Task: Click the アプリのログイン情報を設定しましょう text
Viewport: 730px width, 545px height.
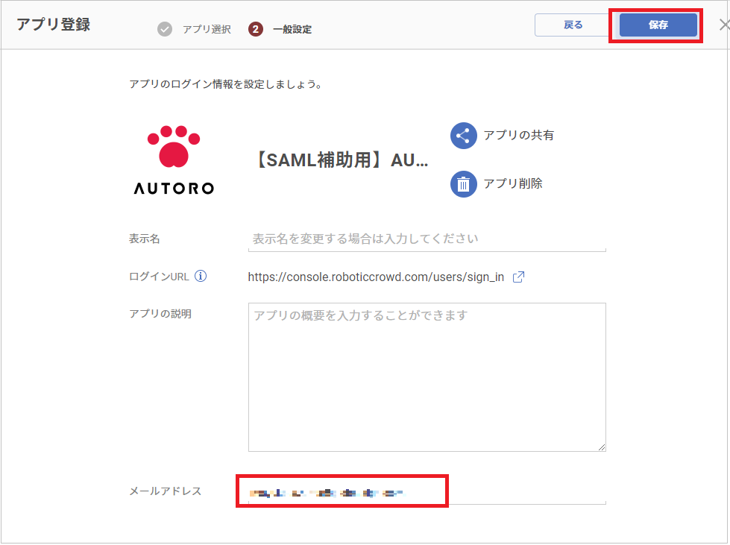Action: (x=225, y=84)
